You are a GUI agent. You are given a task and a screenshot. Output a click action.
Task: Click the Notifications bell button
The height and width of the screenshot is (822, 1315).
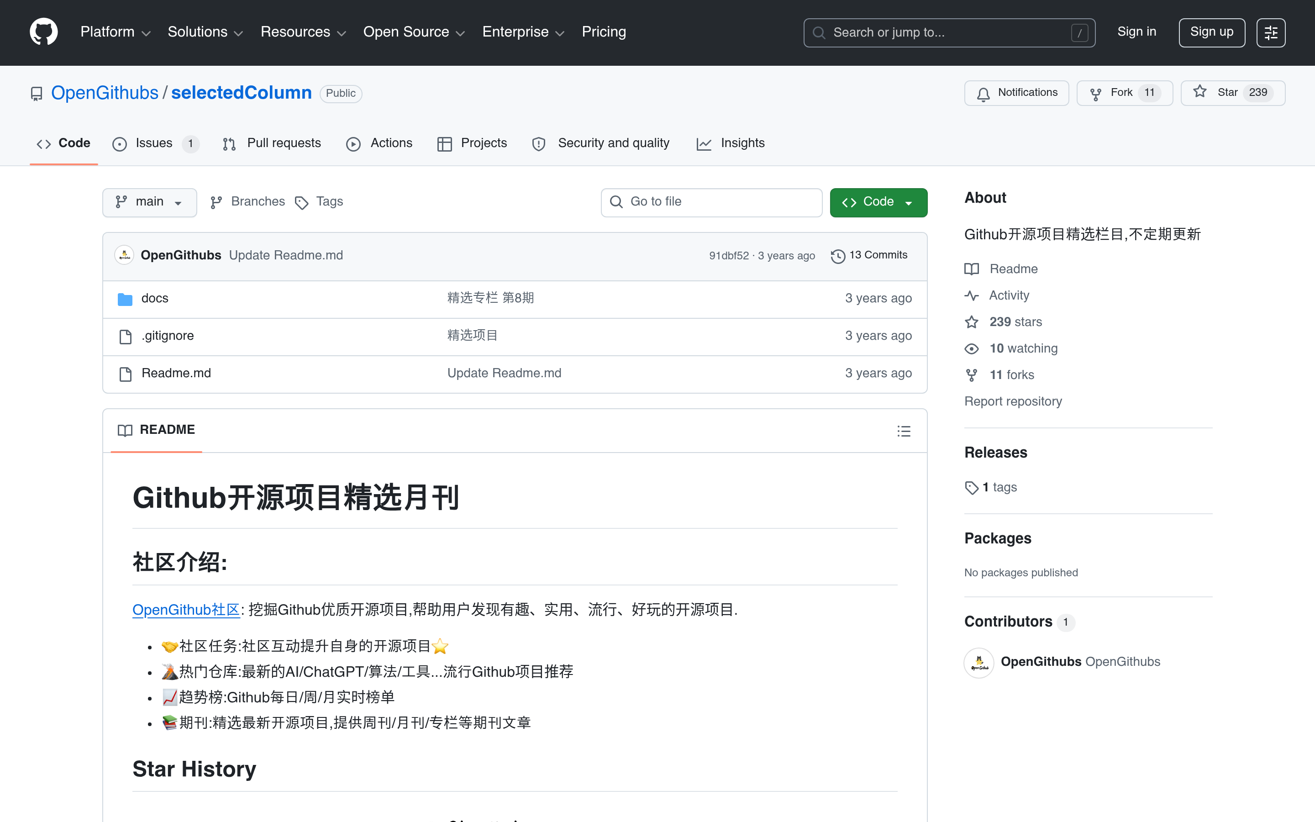1016,93
